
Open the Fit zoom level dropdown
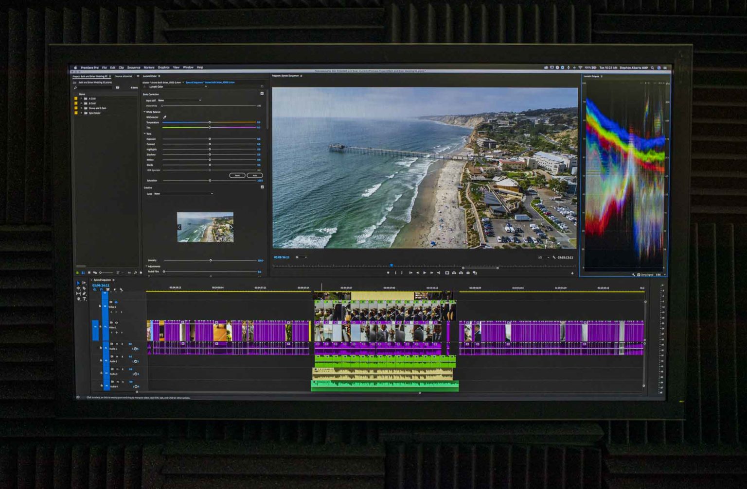tap(301, 257)
